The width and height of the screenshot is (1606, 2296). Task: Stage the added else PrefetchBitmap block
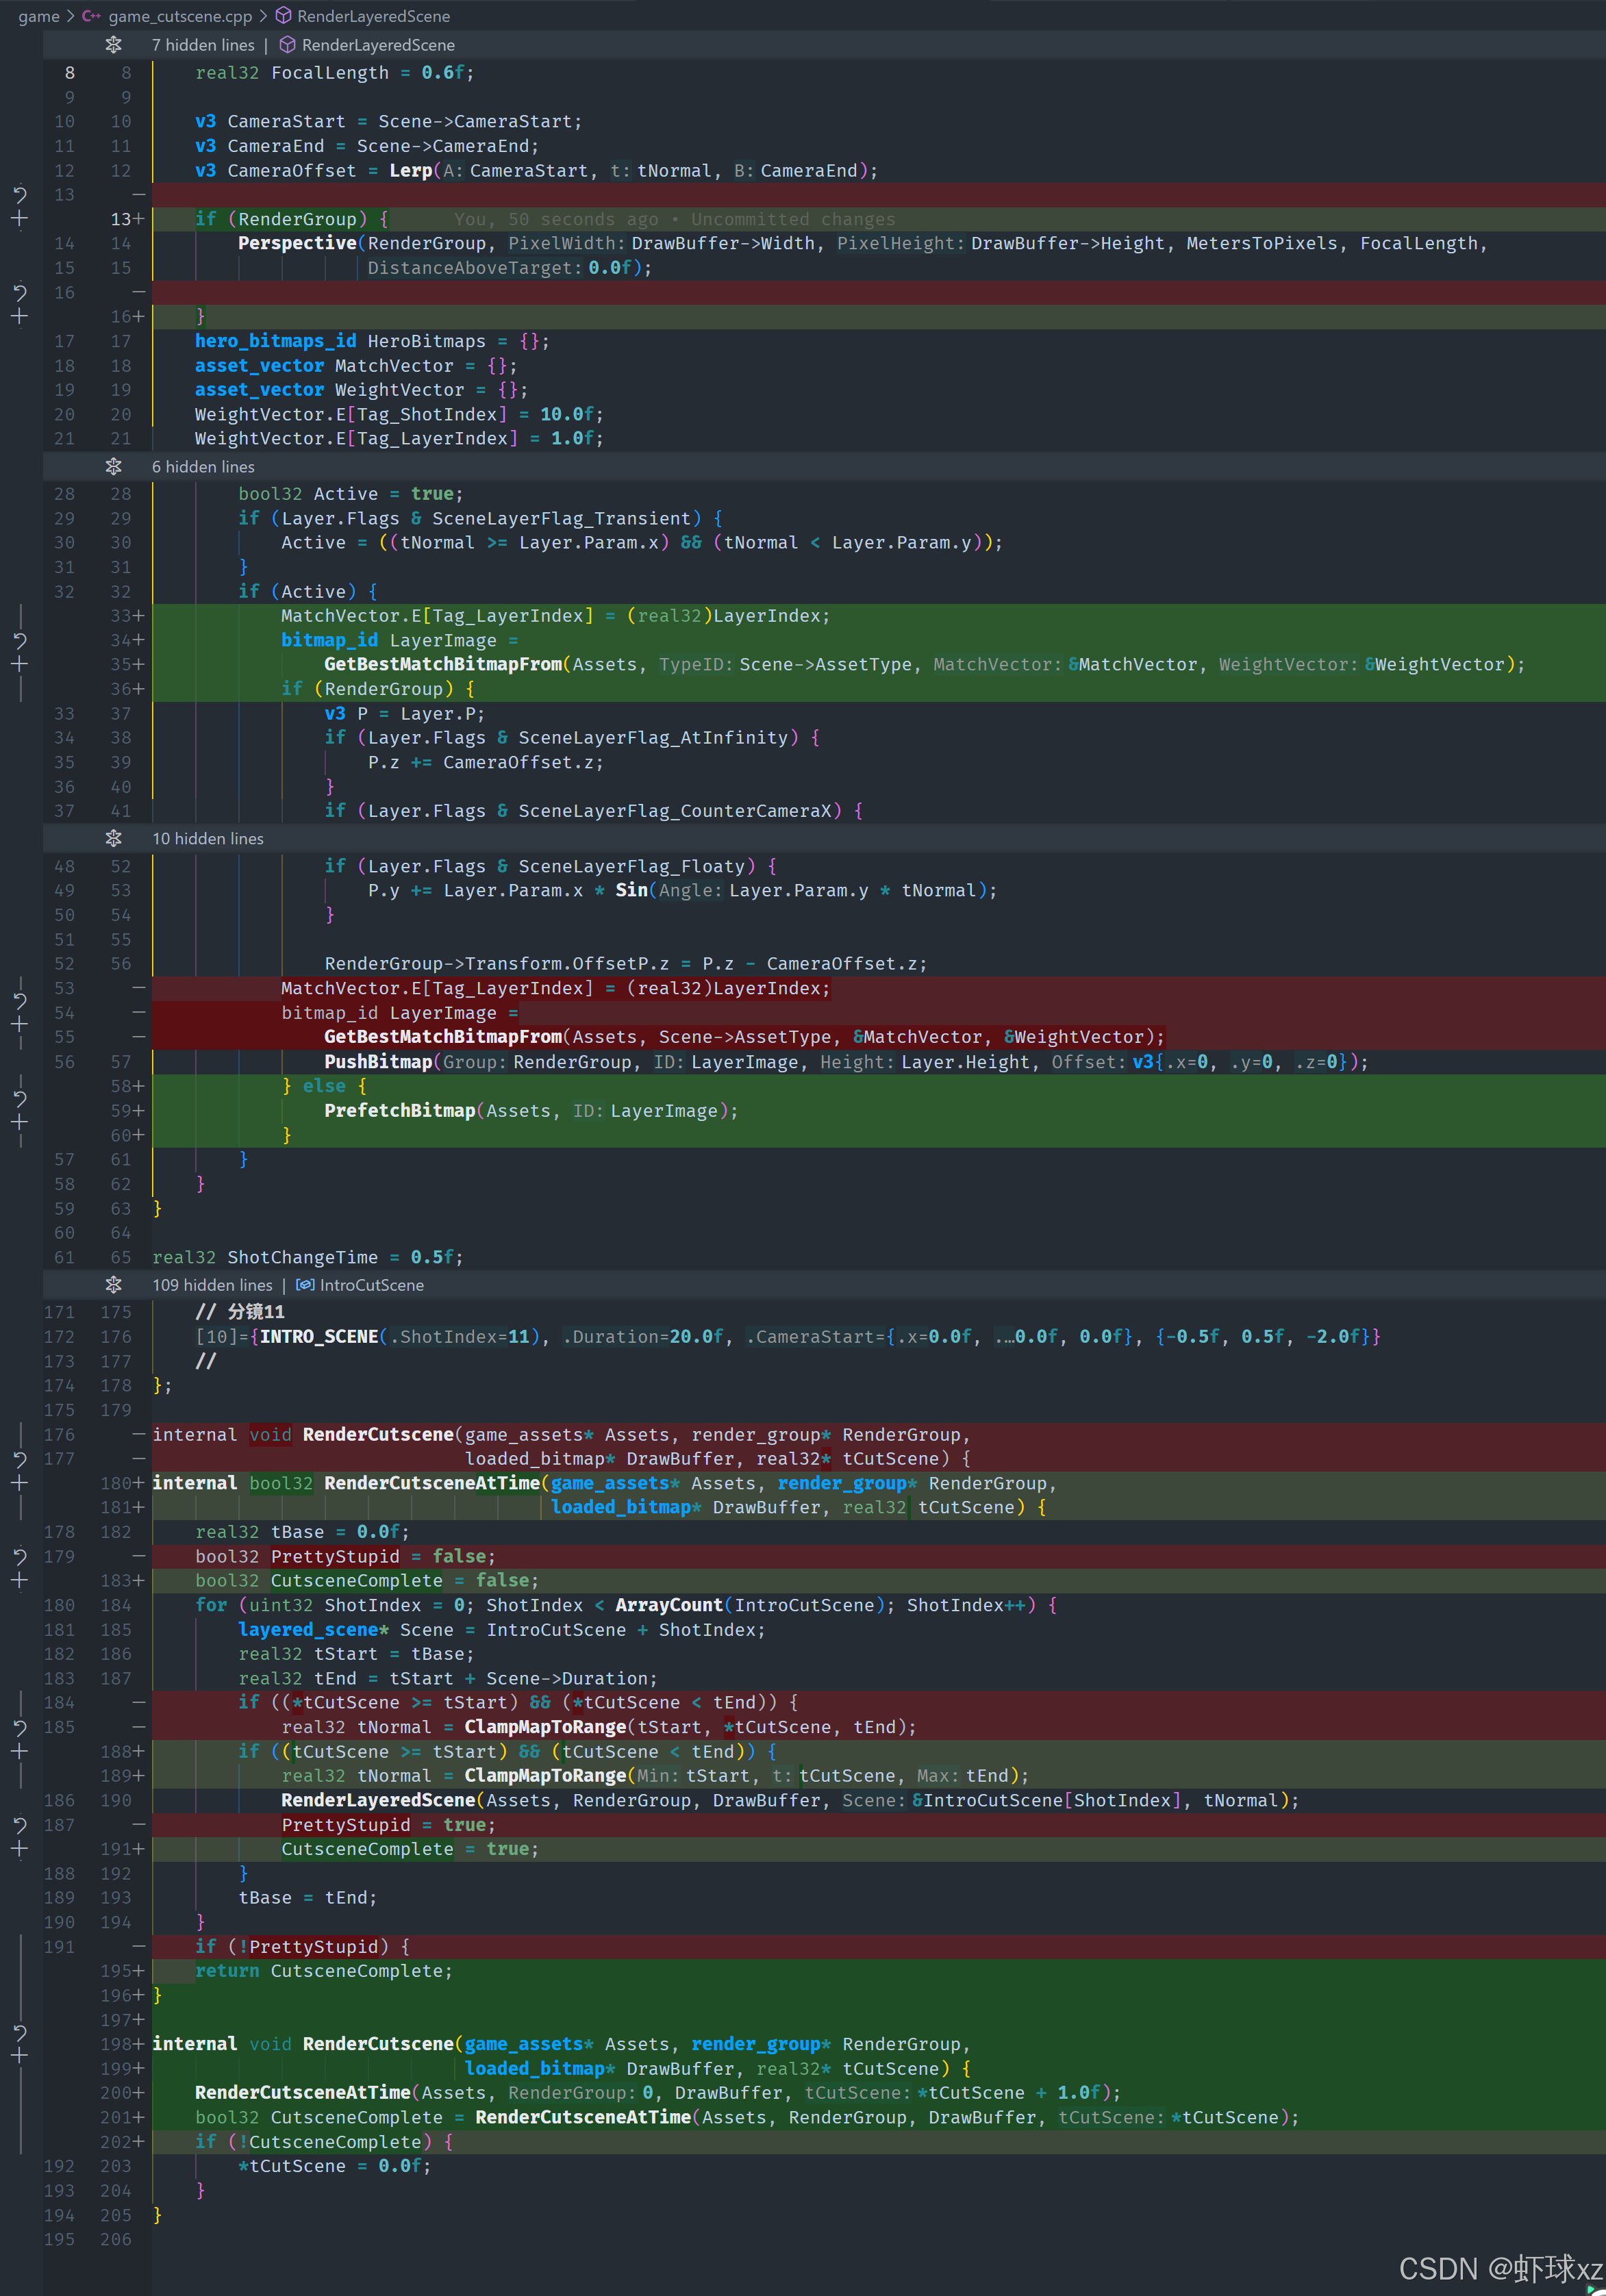point(19,1123)
